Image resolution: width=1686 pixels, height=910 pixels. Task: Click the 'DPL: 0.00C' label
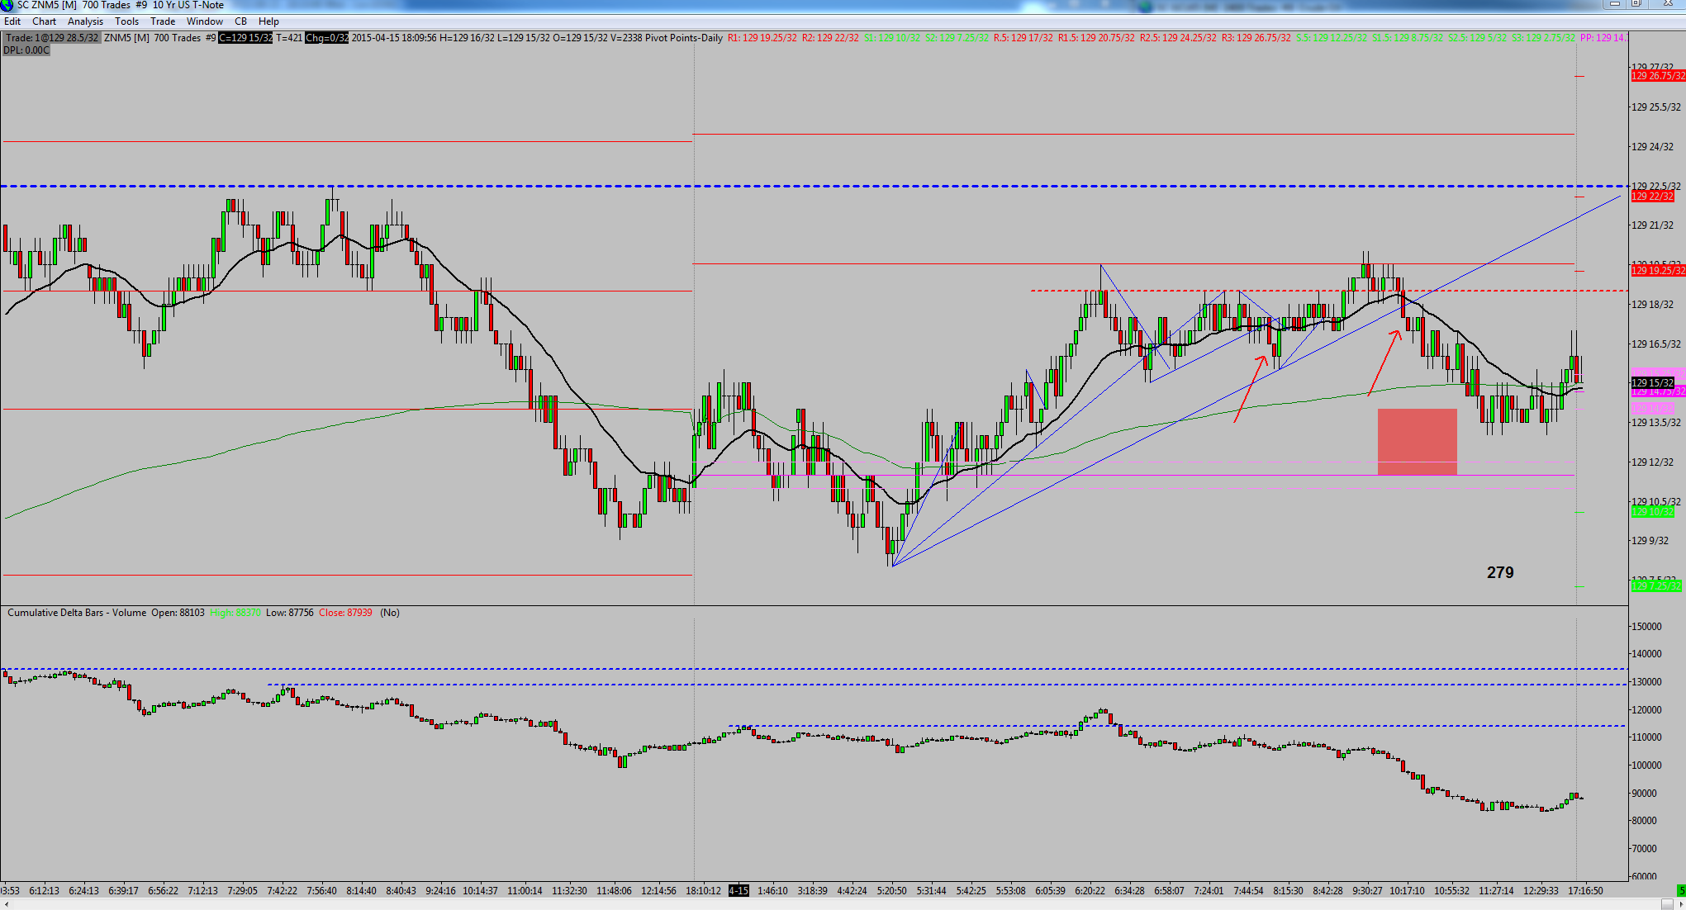(26, 50)
